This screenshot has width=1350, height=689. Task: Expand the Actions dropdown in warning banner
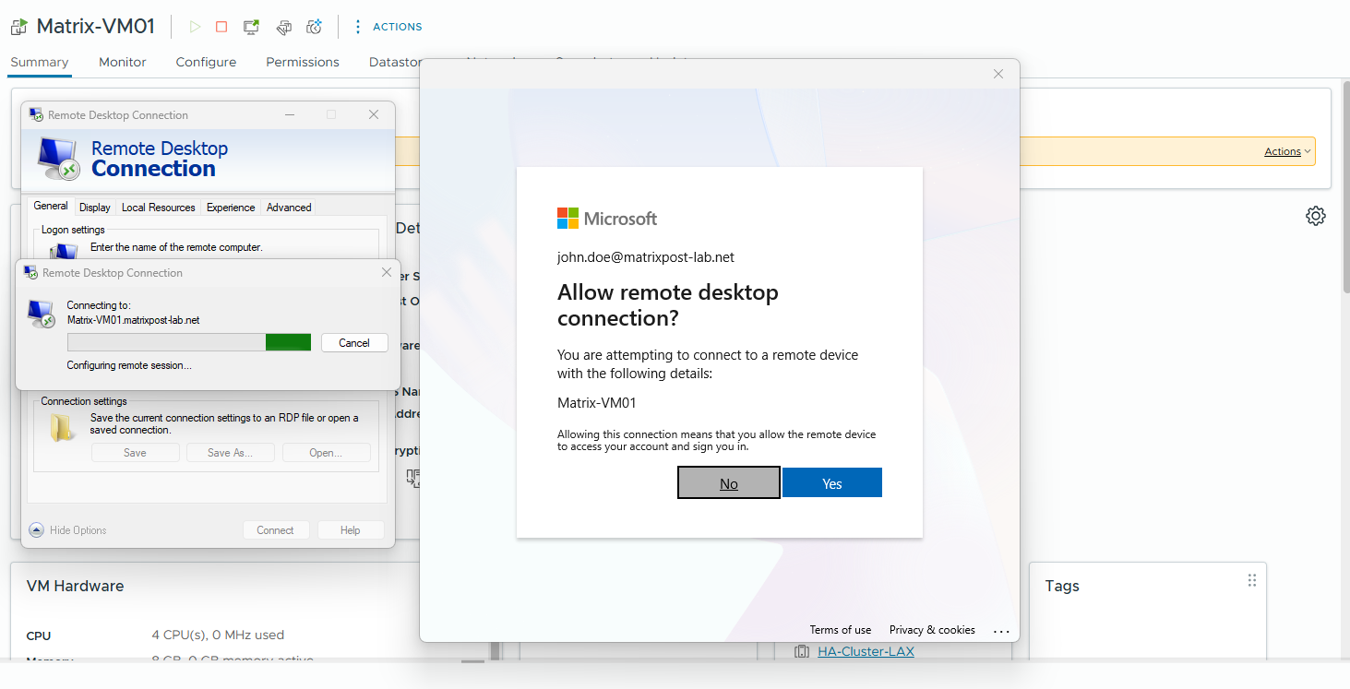click(1287, 151)
